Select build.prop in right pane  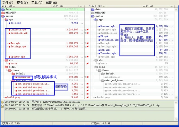coord(103,97)
